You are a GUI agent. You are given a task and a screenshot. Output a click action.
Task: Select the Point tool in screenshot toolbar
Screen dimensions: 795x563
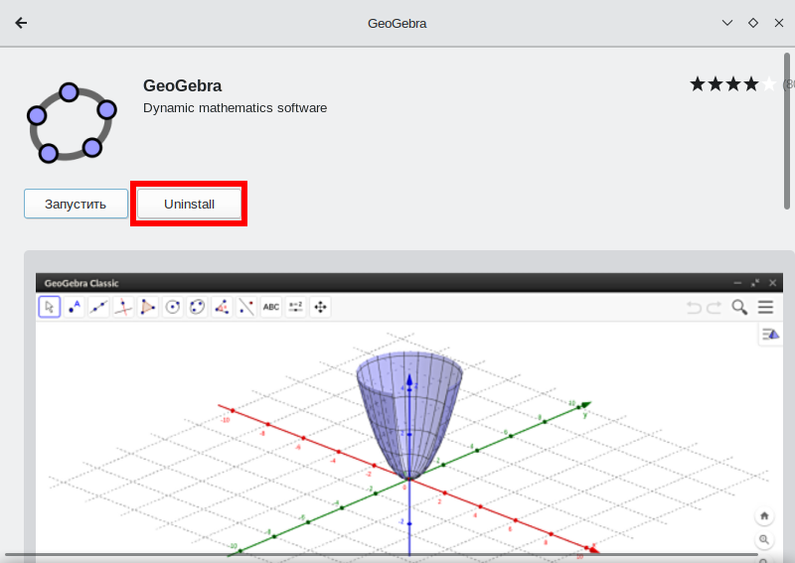[x=74, y=307]
